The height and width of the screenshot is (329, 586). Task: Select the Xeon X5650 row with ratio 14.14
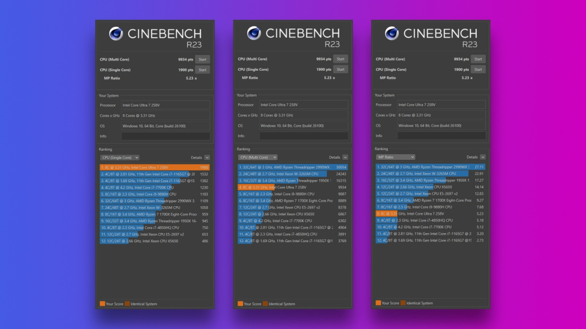pos(430,187)
